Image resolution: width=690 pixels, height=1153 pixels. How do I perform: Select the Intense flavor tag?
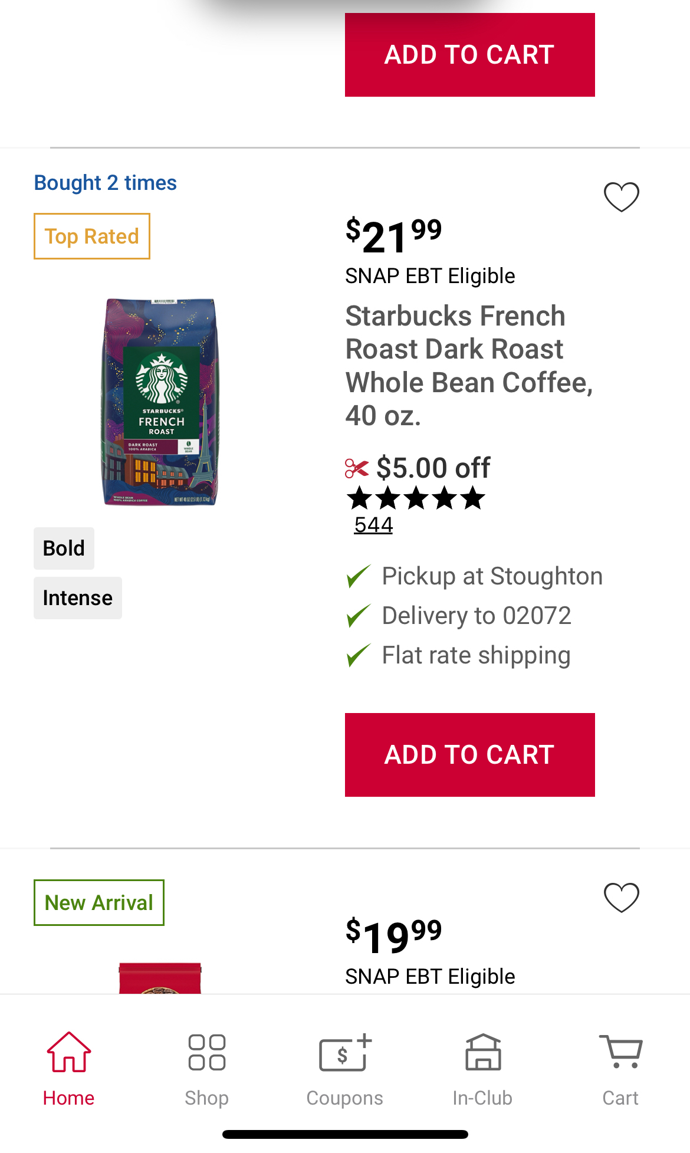77,598
